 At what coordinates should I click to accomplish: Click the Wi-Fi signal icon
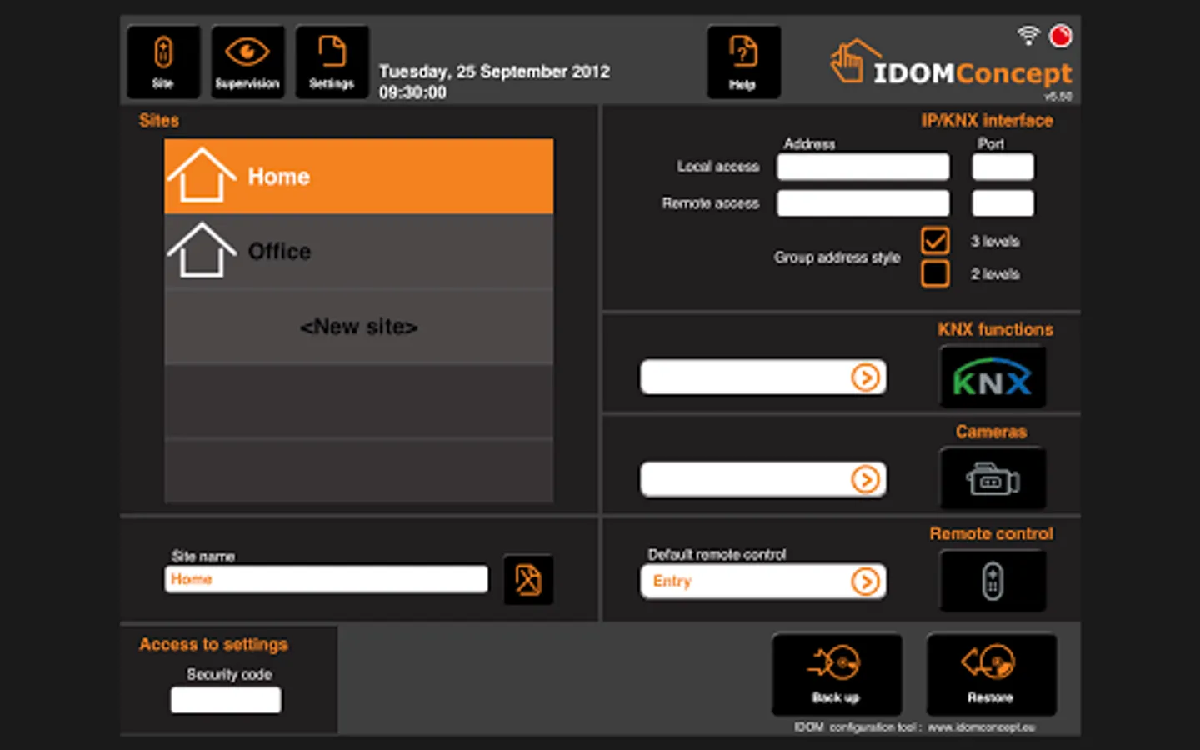[x=1028, y=35]
